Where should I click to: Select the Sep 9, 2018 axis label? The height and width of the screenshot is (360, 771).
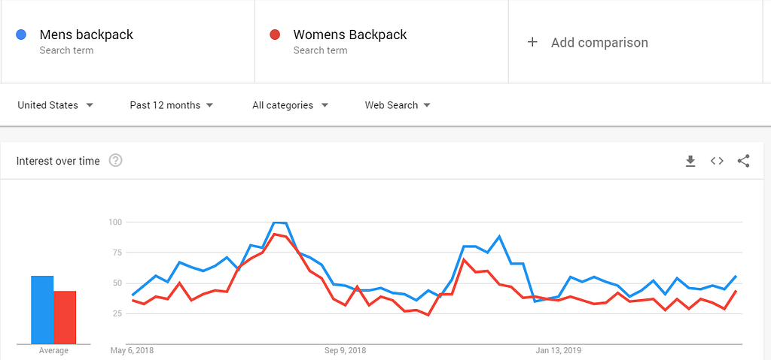[x=346, y=350]
